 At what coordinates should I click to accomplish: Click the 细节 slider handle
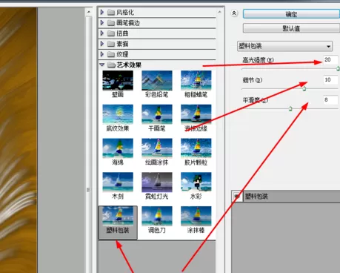point(304,88)
